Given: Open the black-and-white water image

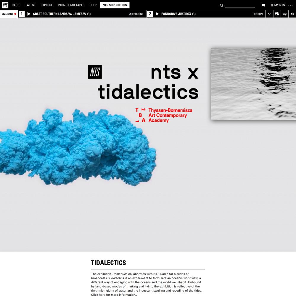Looking at the screenshot, I should point(253,84).
